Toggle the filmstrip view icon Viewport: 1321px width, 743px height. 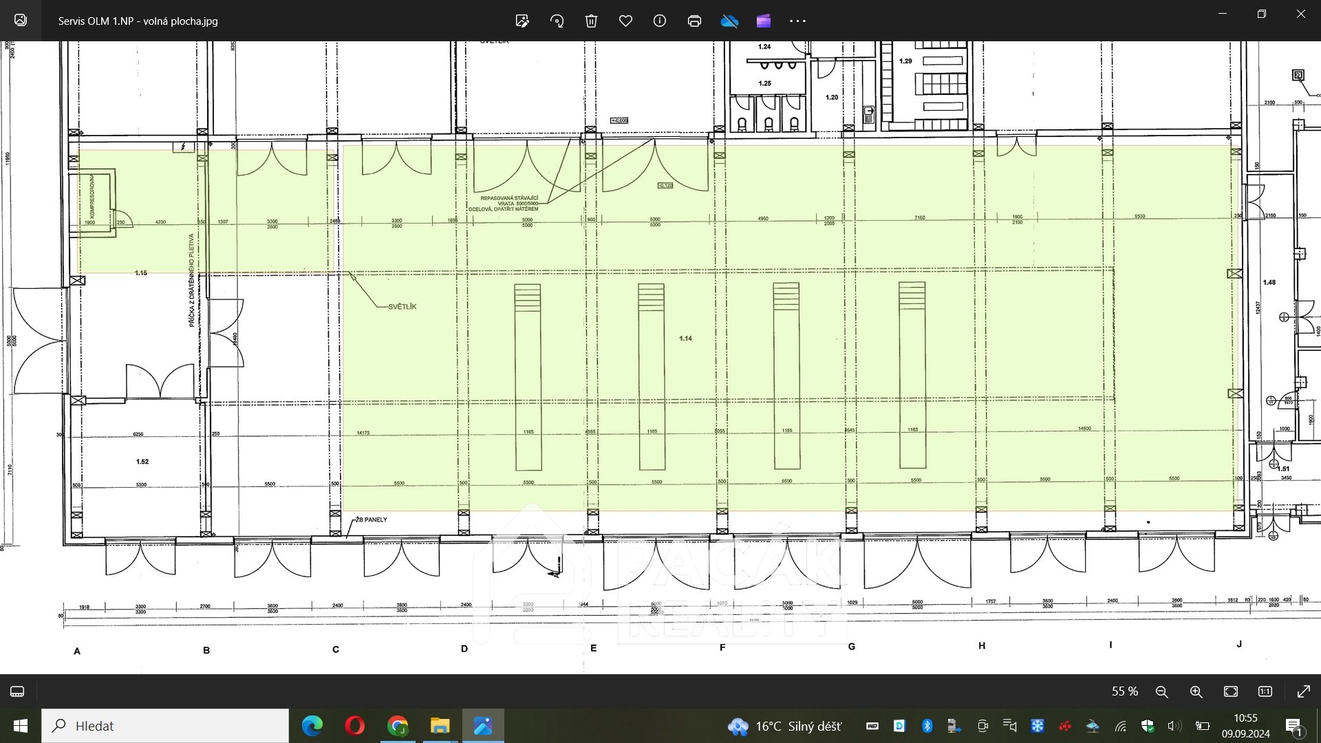pyautogui.click(x=18, y=691)
